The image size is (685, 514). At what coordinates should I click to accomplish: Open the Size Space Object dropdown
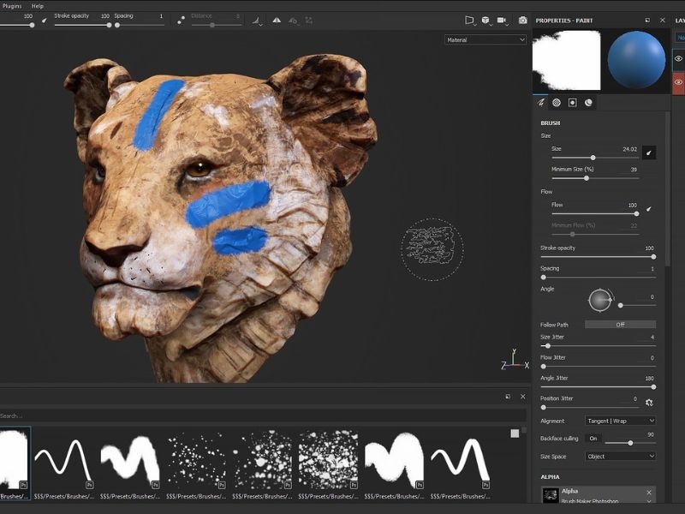click(620, 457)
